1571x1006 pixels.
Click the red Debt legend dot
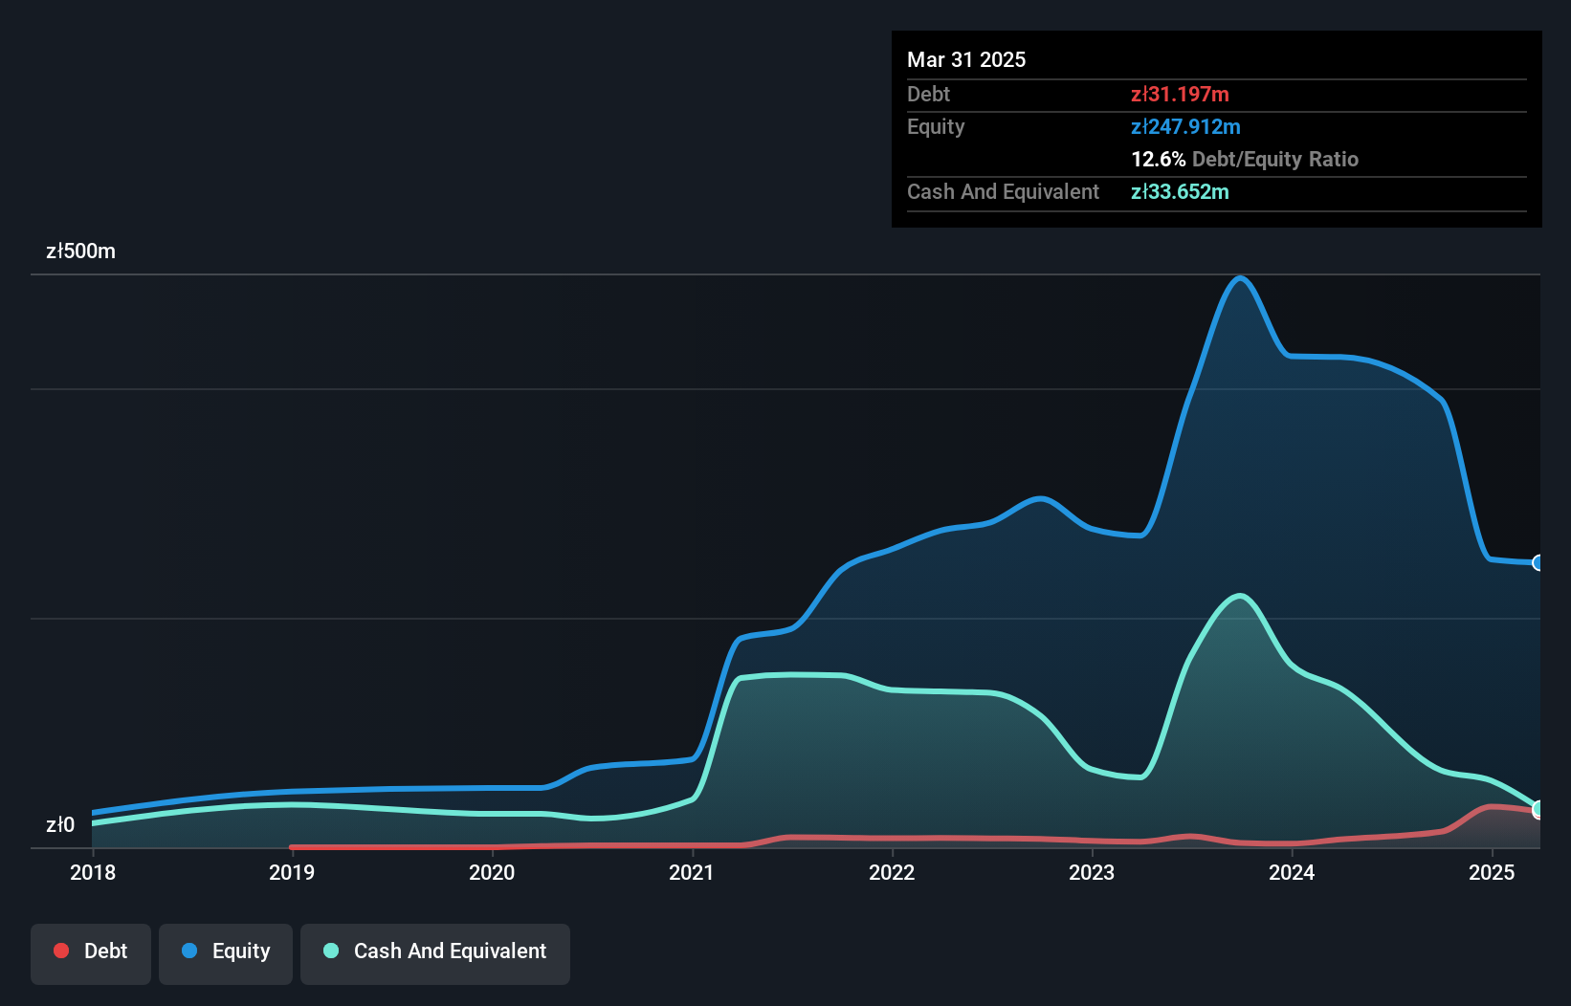[x=61, y=951]
